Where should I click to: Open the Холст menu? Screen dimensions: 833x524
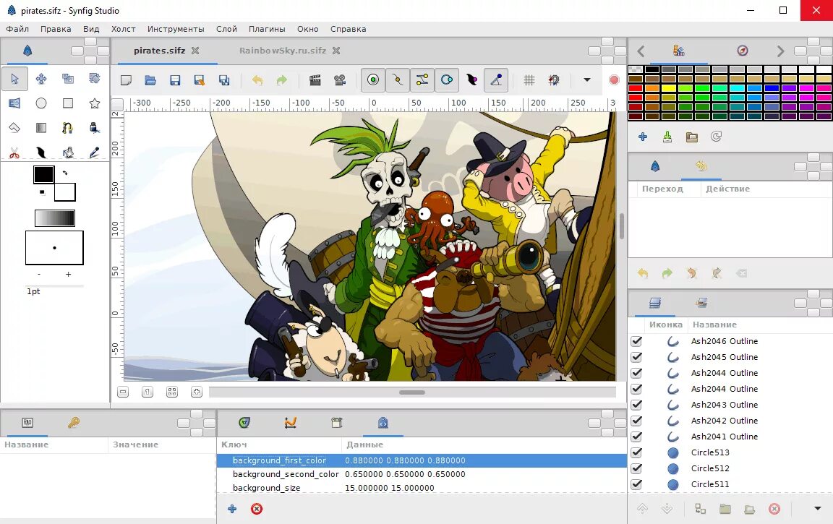pos(123,29)
